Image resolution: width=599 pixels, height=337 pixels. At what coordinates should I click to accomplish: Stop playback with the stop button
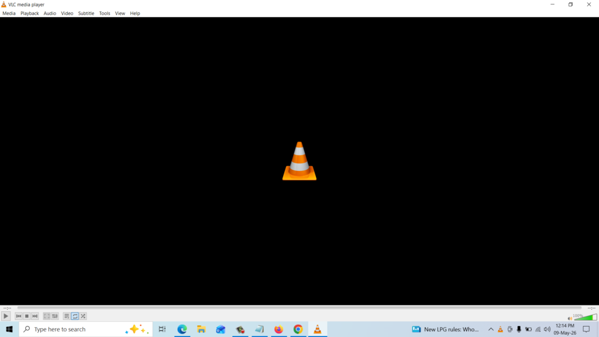pyautogui.click(x=27, y=316)
